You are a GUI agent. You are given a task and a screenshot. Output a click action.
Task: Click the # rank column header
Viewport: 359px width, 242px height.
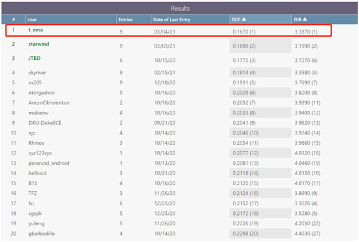click(x=14, y=20)
